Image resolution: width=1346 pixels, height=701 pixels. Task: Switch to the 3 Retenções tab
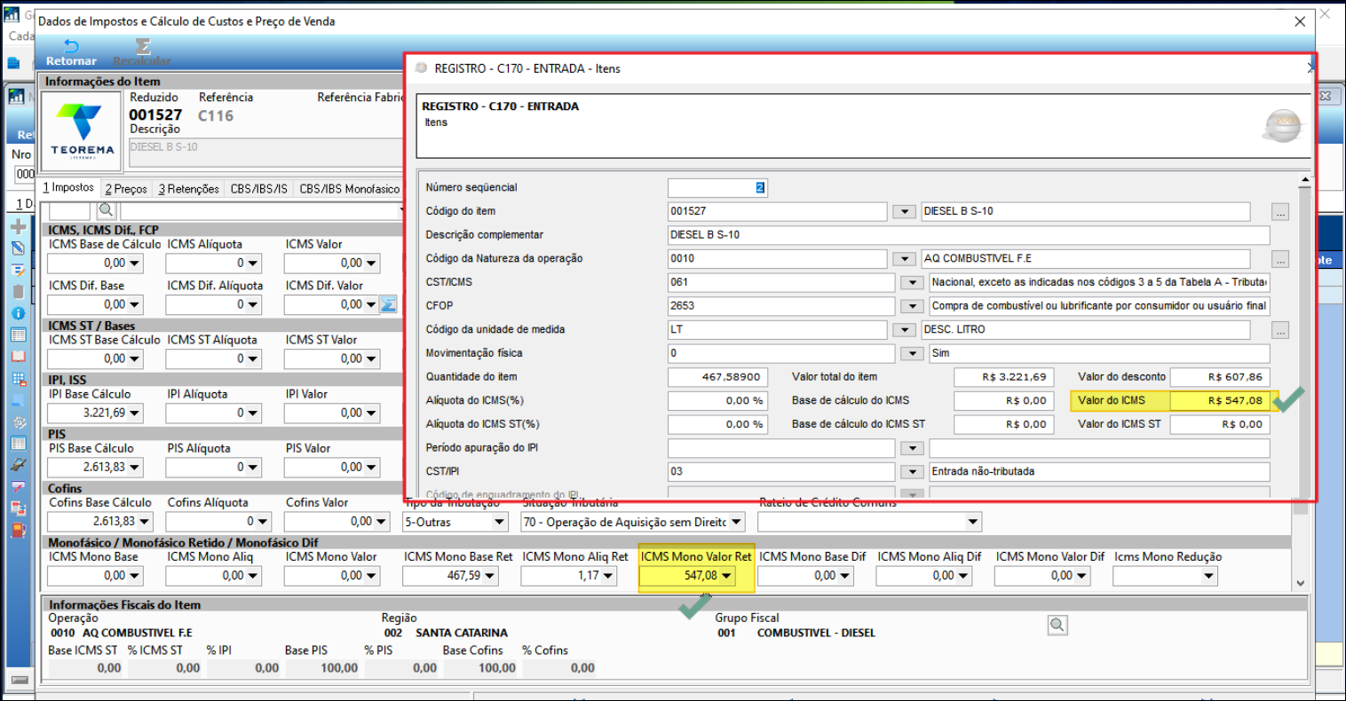tap(188, 189)
